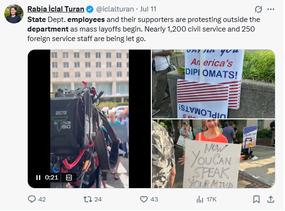
Task: Open the three-dots more options menu
Action: 271,9
